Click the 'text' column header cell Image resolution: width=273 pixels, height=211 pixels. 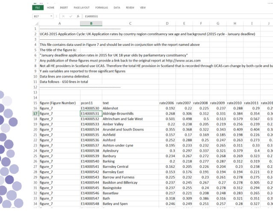tap(130, 103)
